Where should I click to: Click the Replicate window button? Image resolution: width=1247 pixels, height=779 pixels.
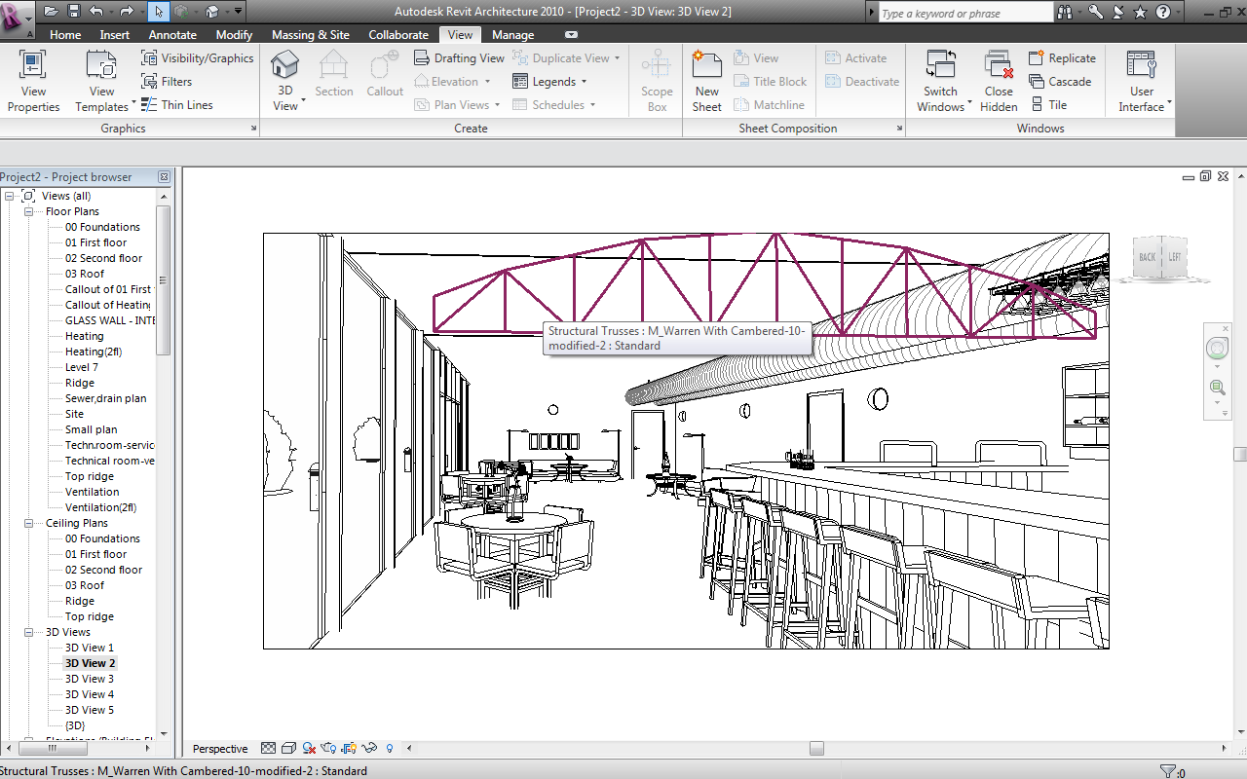(1062, 58)
